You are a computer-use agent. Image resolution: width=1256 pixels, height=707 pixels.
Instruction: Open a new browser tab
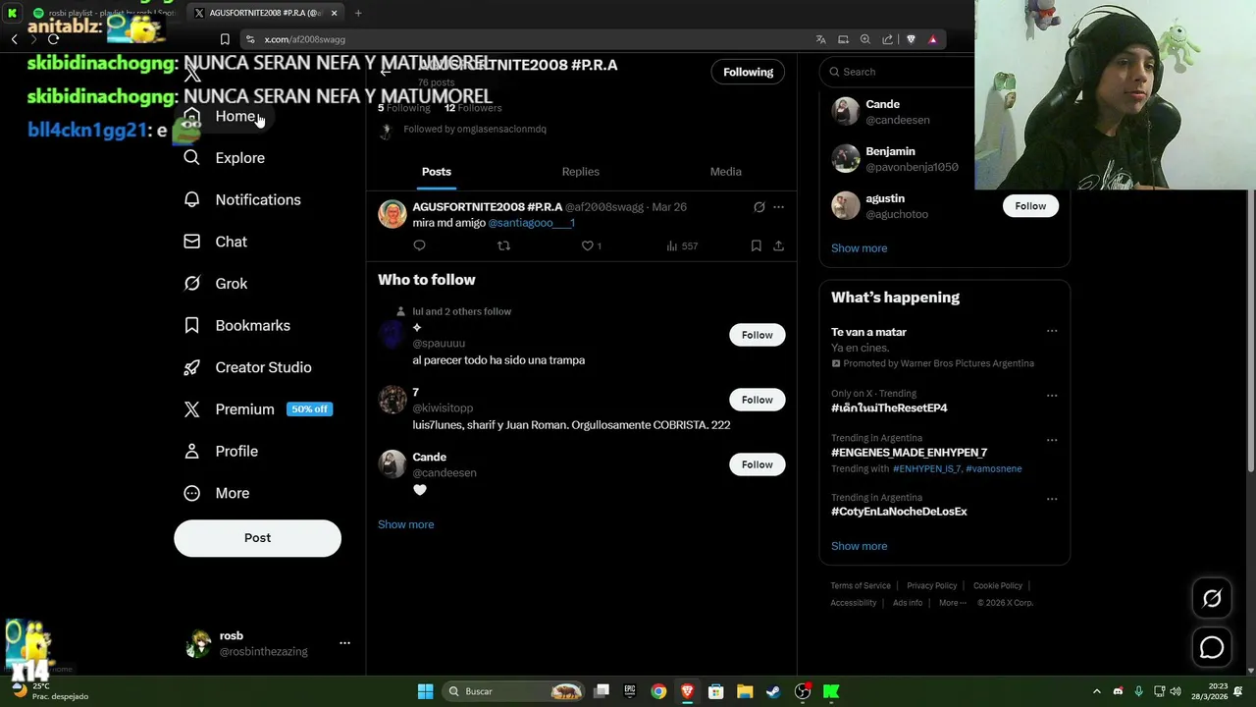click(x=358, y=13)
